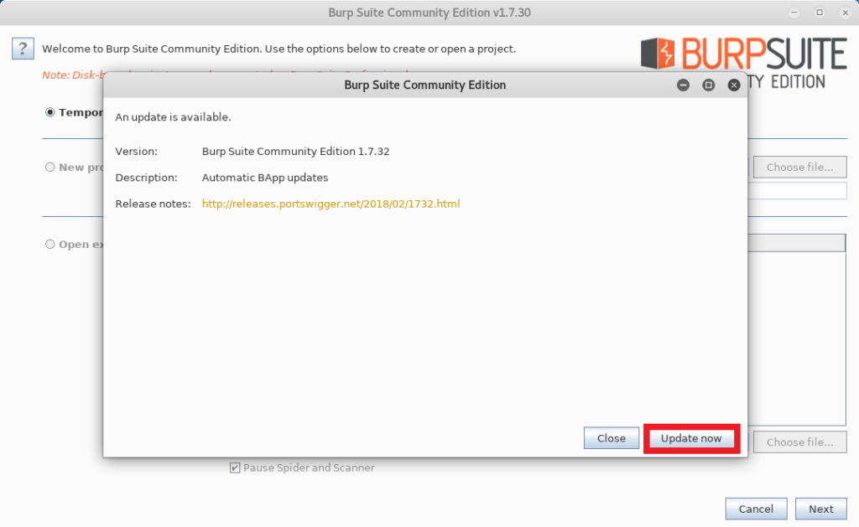Click the 'Release notes:' label
859x527 pixels.
pos(153,204)
